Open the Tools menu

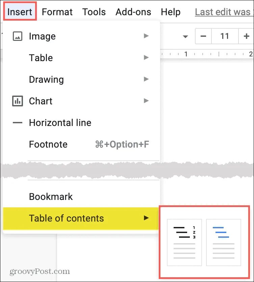point(94,12)
